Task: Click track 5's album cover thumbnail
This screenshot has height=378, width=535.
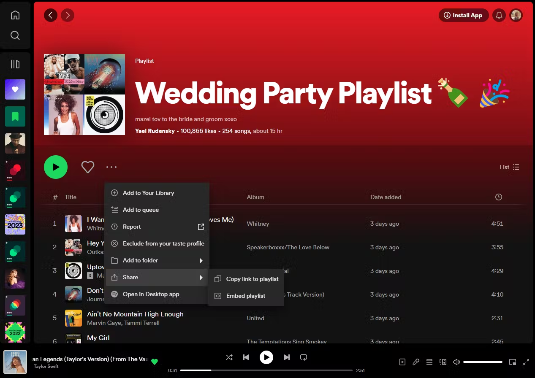Action: pos(73,318)
